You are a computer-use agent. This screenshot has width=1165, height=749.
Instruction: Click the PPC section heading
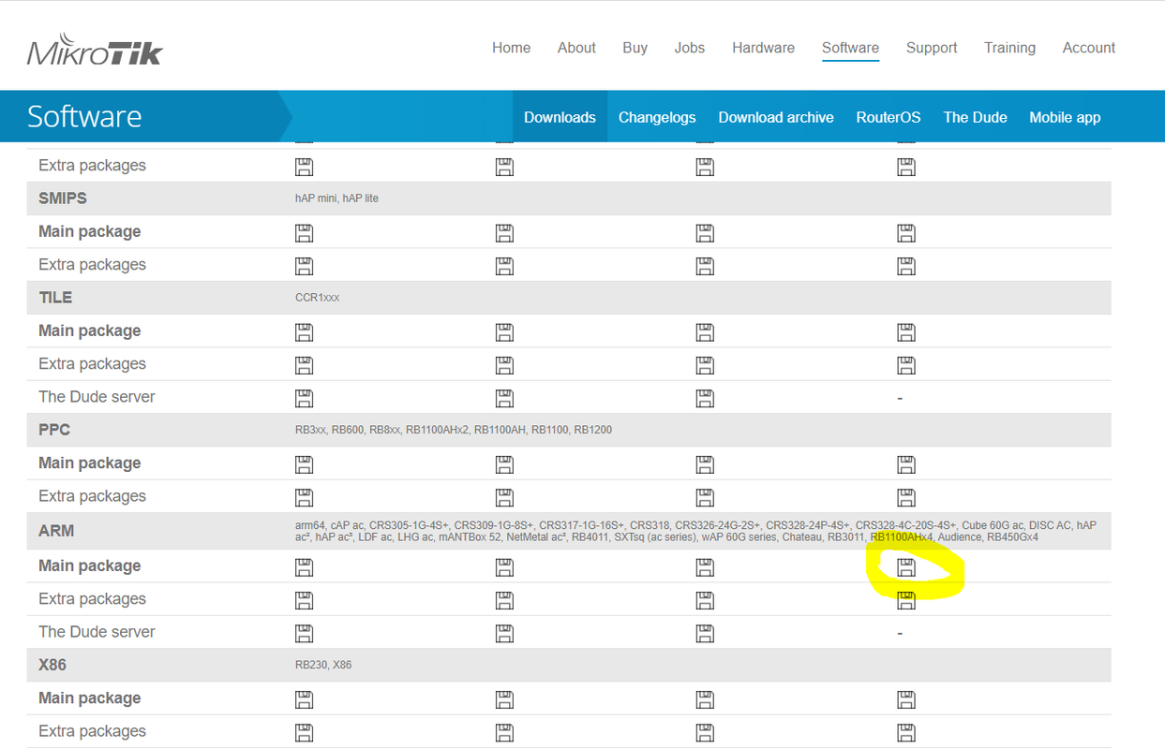pos(54,430)
